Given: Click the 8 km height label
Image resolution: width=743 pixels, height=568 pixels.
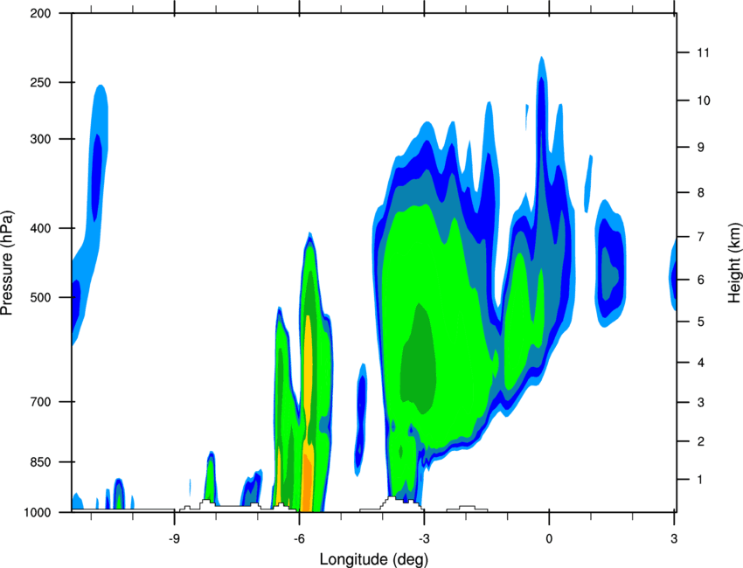Looking at the screenshot, I should tap(701, 192).
